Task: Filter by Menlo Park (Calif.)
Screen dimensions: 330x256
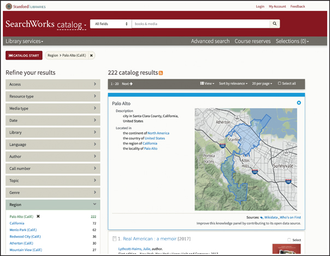Action: coord(23,230)
